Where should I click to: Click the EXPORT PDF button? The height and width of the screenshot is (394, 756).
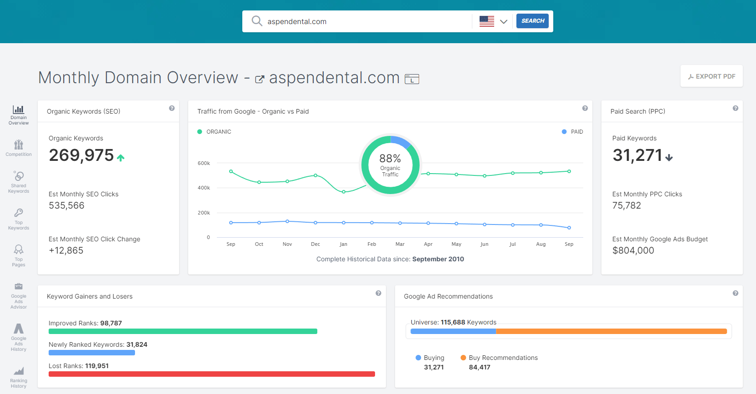click(711, 76)
